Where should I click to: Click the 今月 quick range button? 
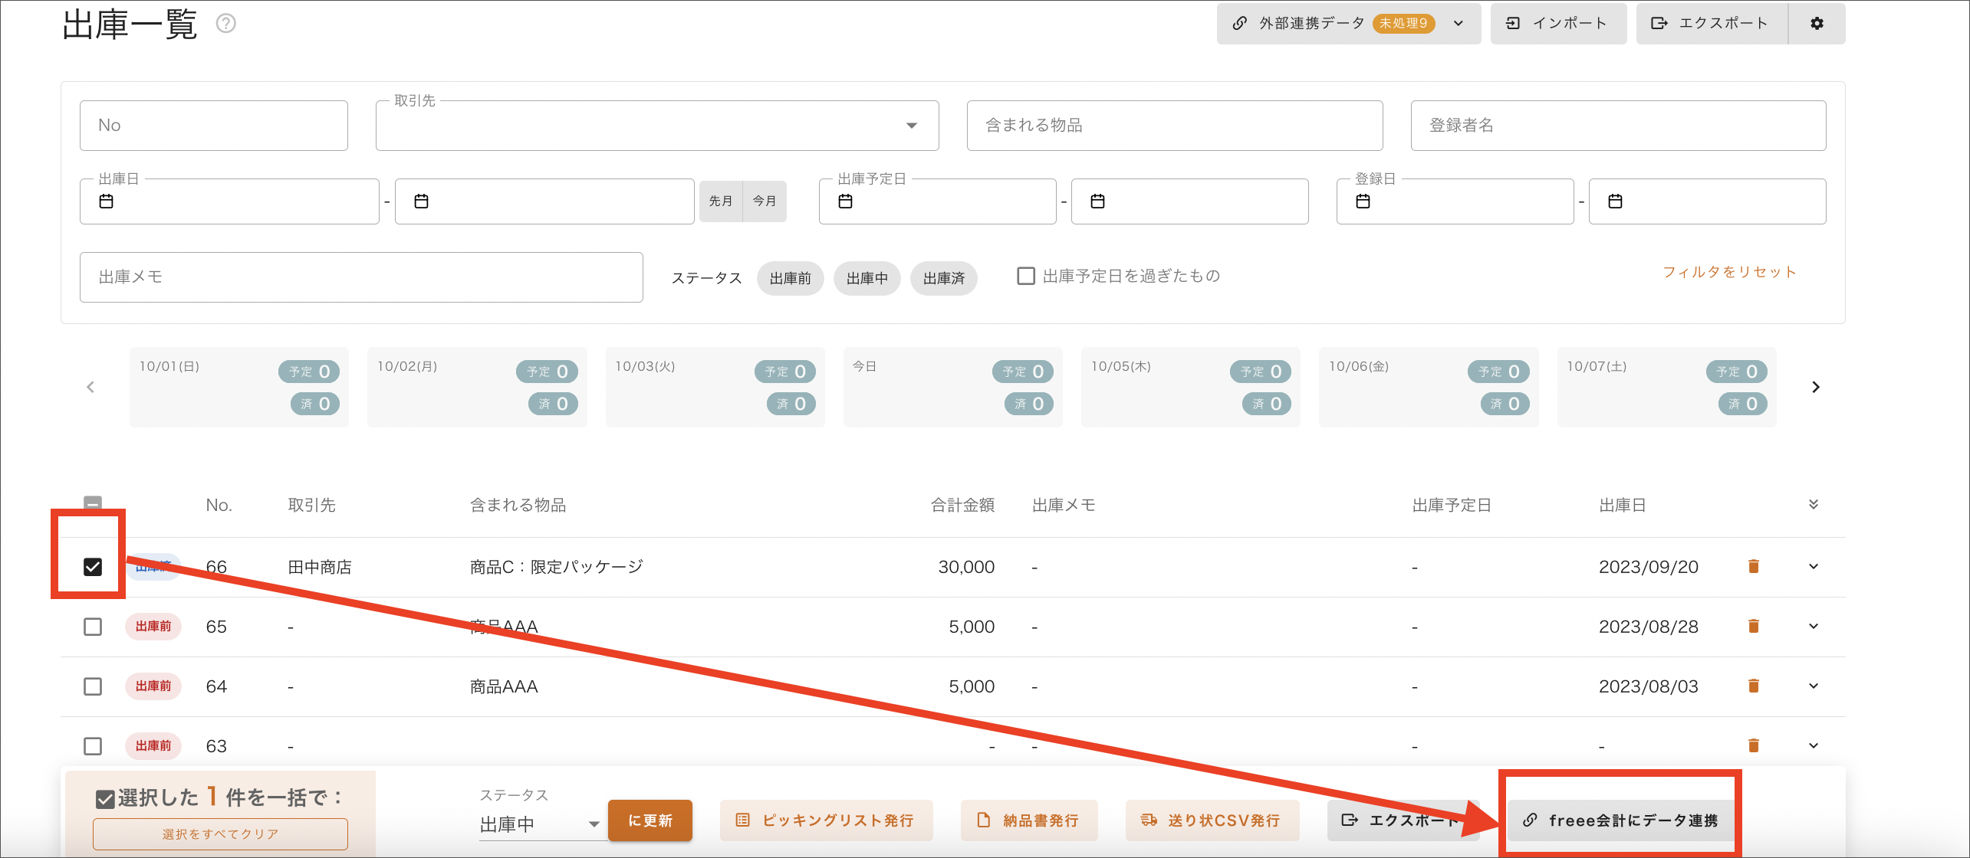(x=765, y=201)
